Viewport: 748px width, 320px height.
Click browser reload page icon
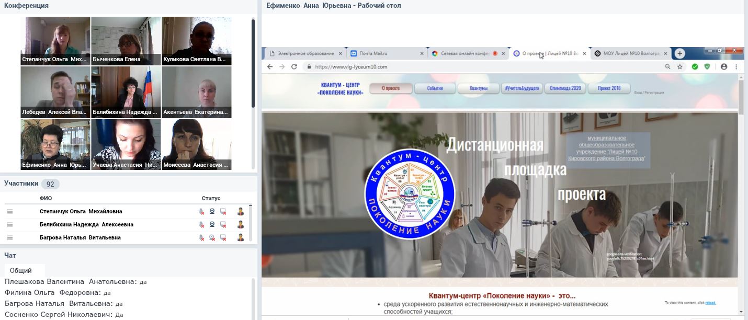294,67
